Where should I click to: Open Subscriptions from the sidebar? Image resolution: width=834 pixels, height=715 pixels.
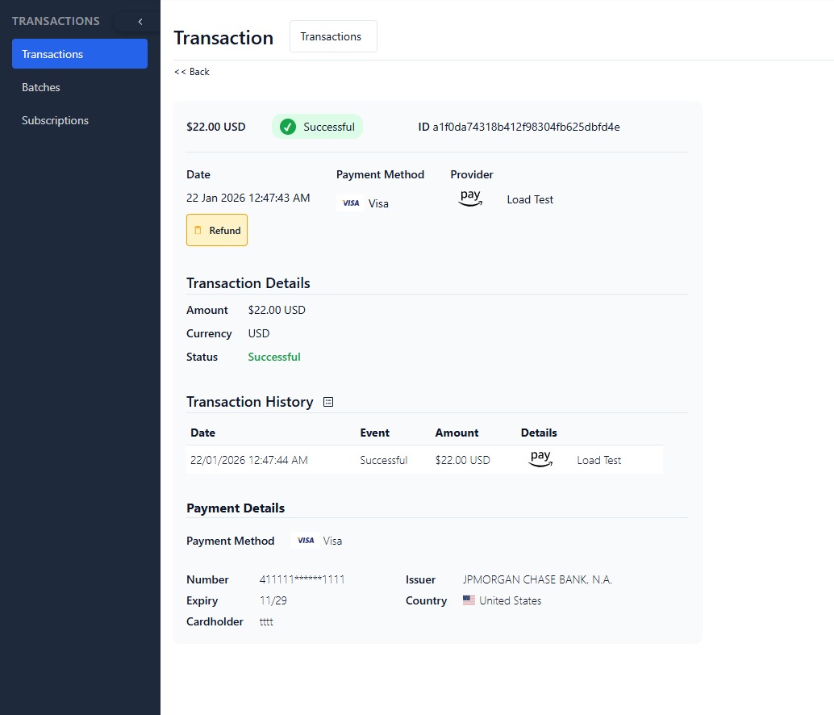[55, 119]
